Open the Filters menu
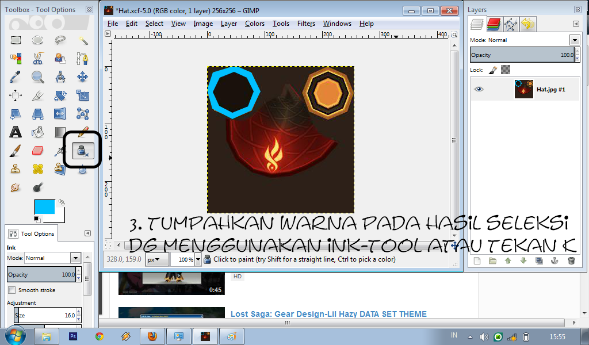Screen dimensions: 589x345 pyautogui.click(x=306, y=24)
